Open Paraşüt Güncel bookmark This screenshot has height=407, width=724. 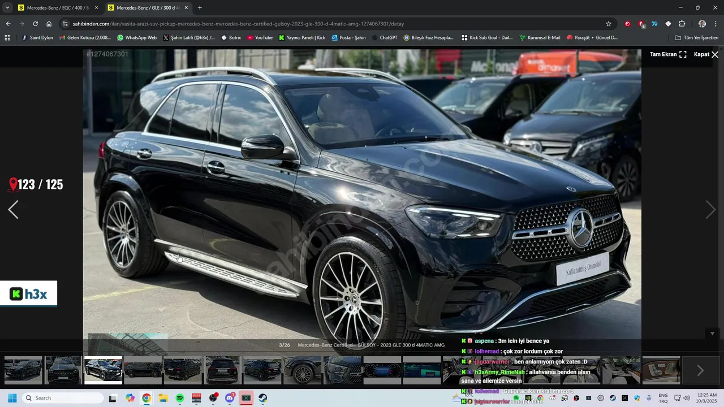click(x=592, y=38)
